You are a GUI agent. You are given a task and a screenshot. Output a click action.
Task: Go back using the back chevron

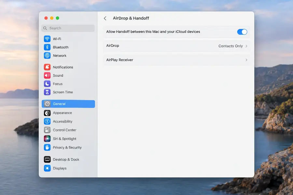[x=105, y=18]
